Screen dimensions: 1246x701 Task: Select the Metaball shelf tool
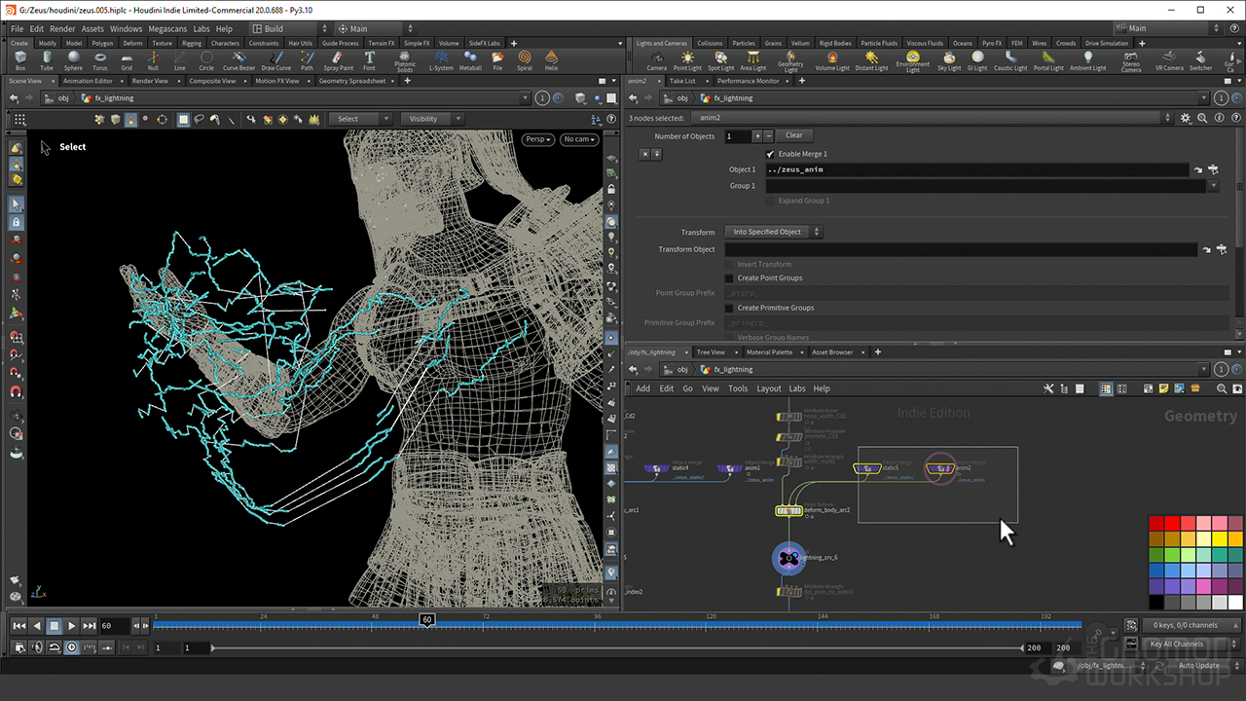[470, 60]
